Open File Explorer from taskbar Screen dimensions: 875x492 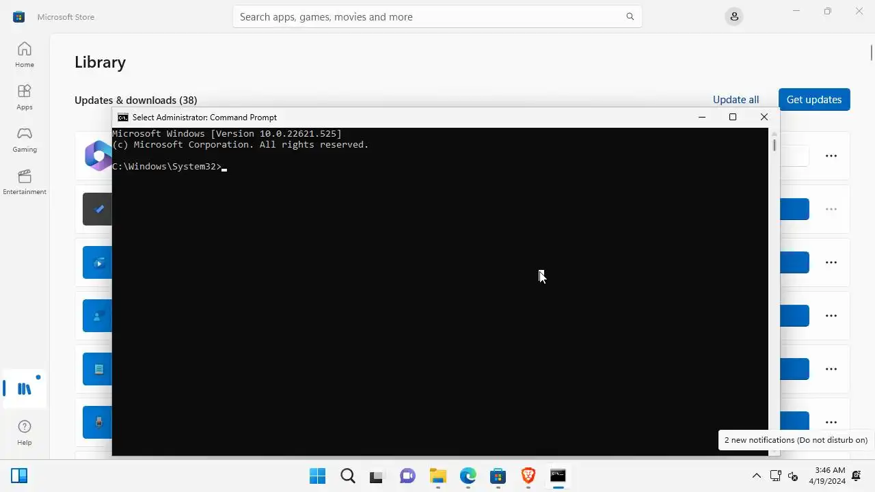click(437, 476)
